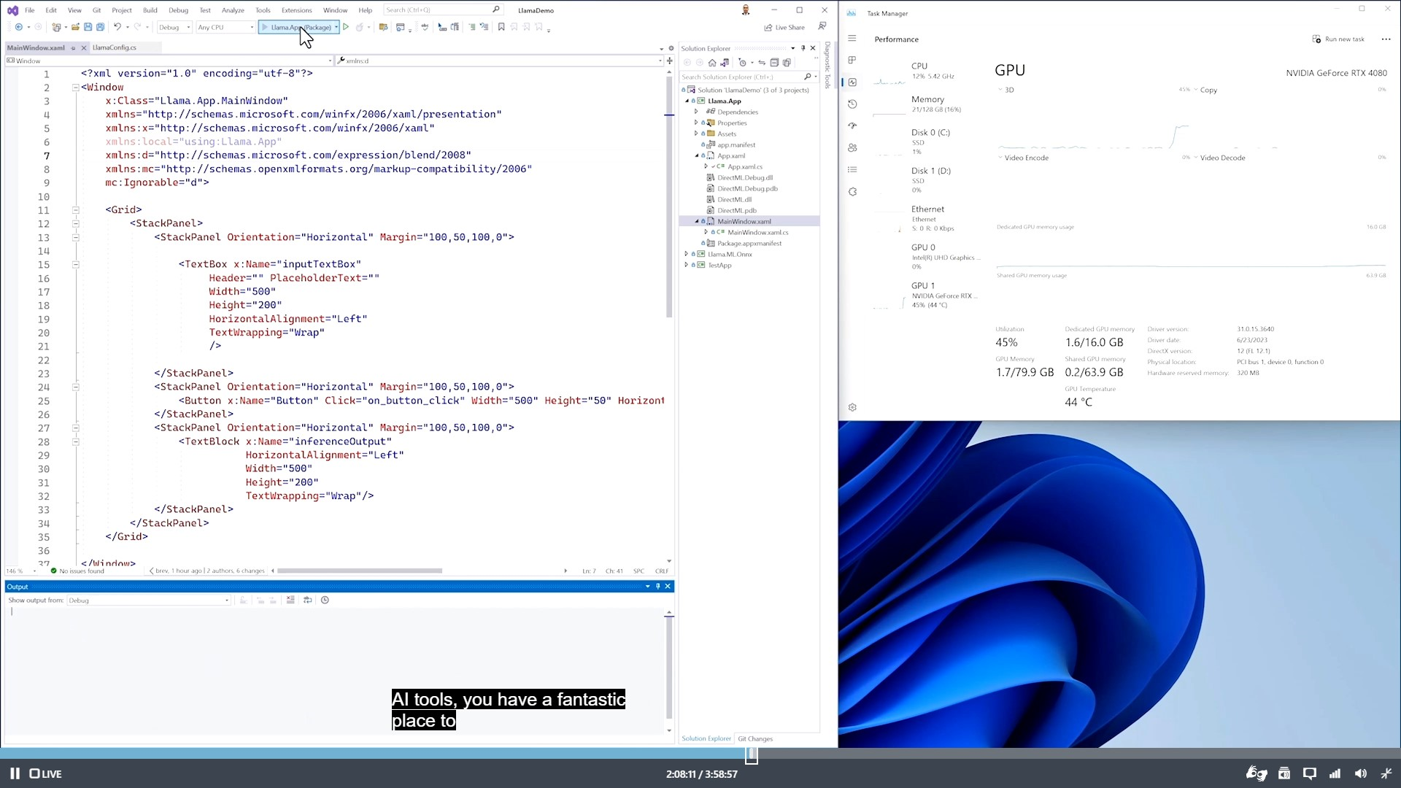Toggle word wrap icon in Output panel

[x=308, y=600]
